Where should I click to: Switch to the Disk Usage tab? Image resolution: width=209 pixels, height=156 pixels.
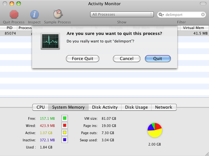point(137,107)
